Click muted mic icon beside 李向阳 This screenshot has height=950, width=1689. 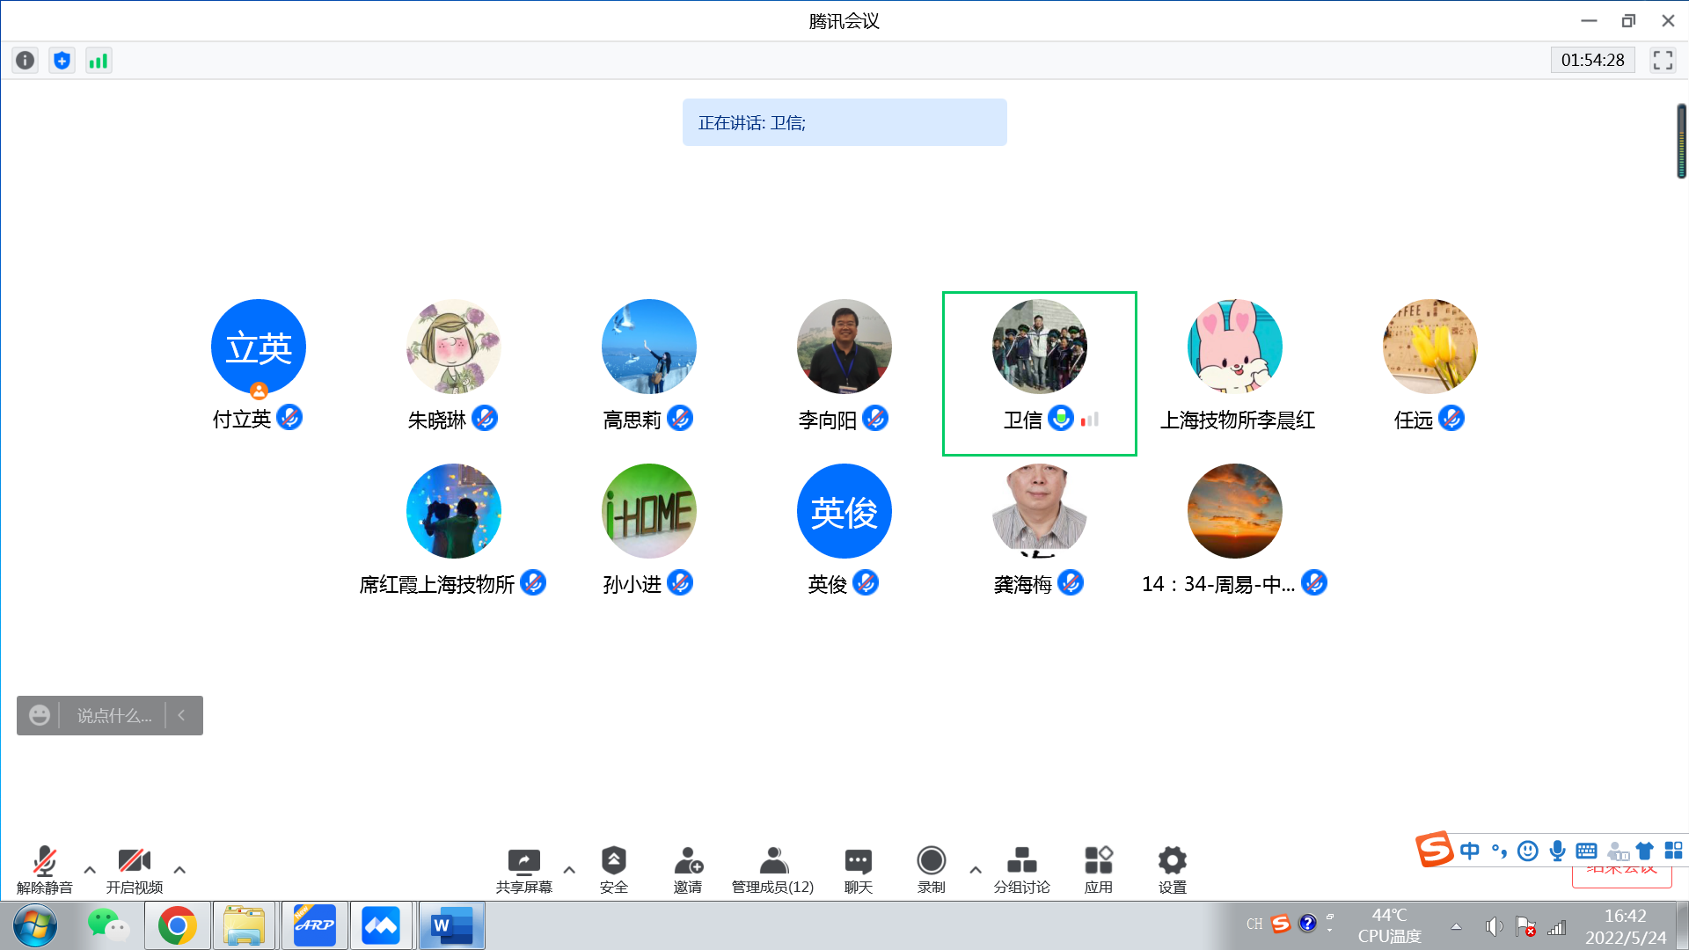click(x=875, y=418)
